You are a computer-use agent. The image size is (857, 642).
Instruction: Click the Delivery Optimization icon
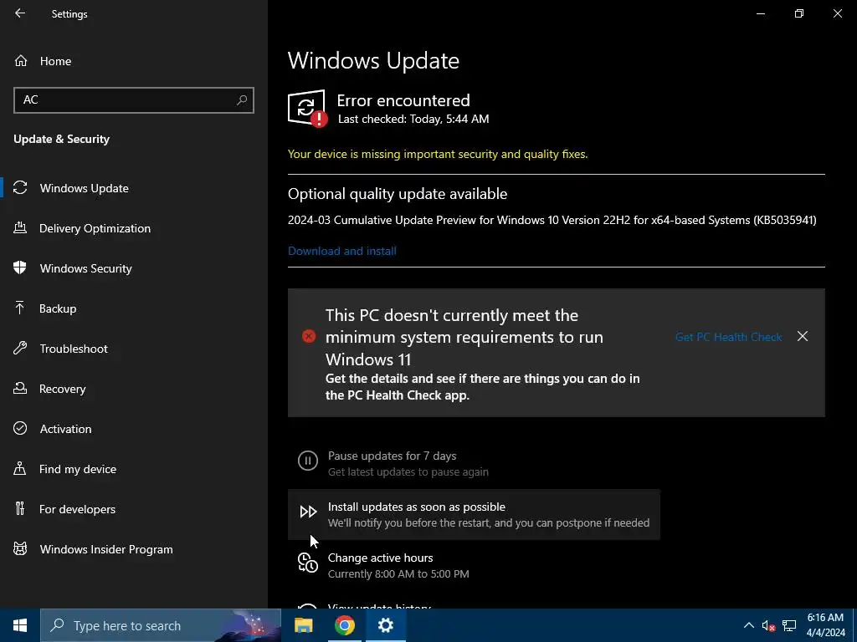(20, 227)
